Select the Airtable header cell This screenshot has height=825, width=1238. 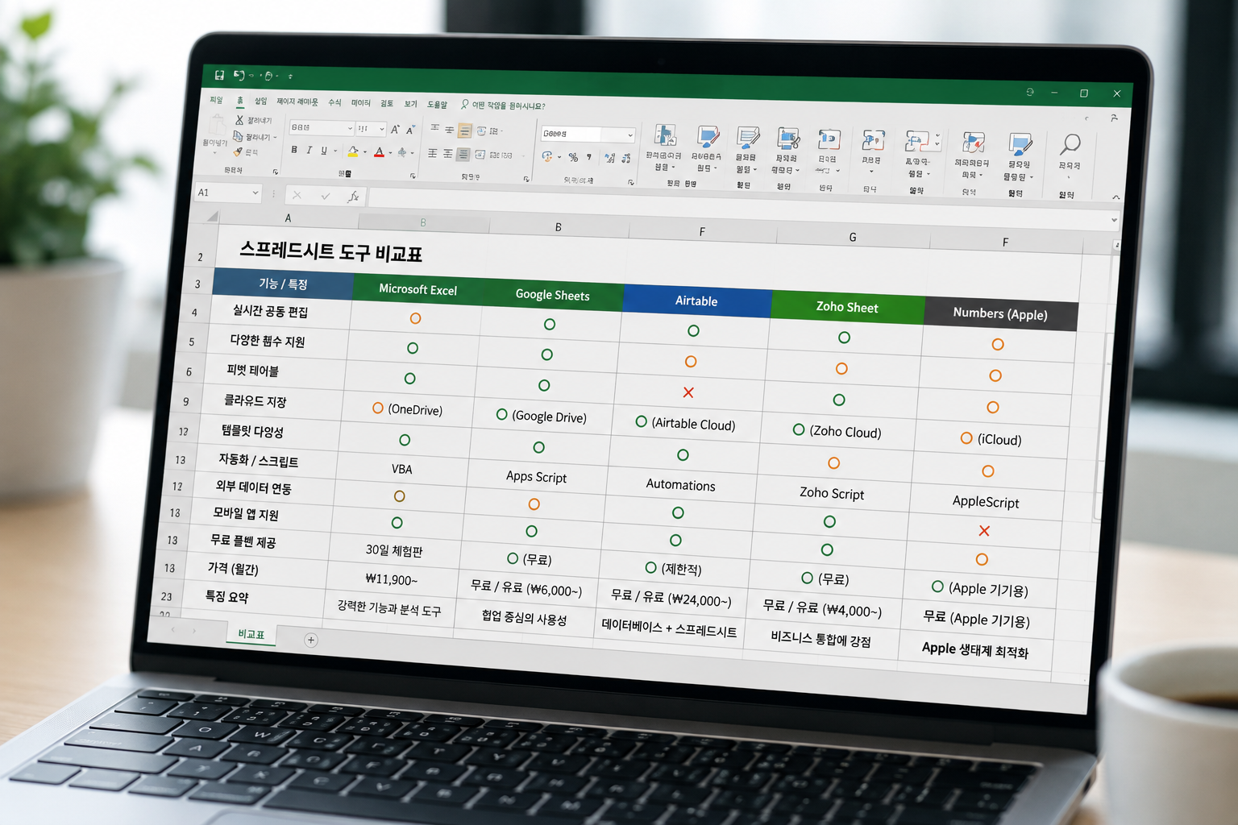(696, 301)
